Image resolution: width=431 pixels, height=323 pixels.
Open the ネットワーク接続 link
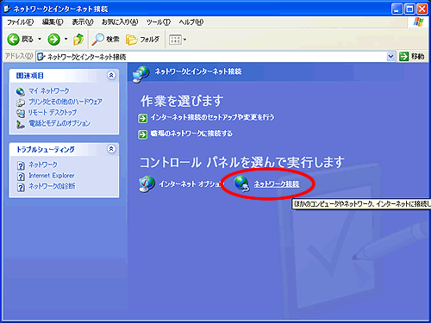tap(277, 184)
